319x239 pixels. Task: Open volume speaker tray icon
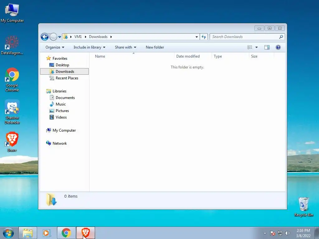[287, 233]
